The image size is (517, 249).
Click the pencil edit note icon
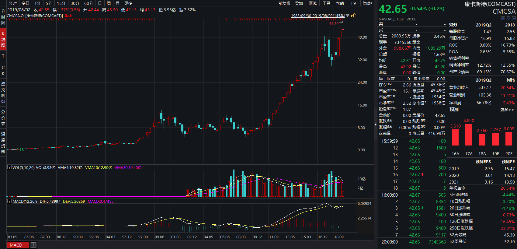[503, 19]
